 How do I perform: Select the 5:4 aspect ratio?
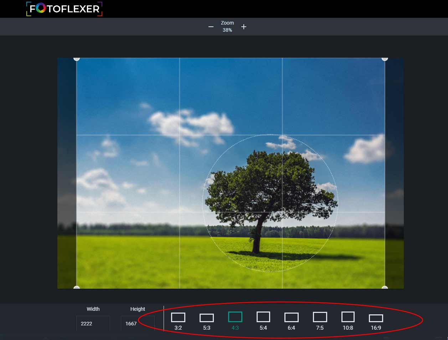pos(263,321)
